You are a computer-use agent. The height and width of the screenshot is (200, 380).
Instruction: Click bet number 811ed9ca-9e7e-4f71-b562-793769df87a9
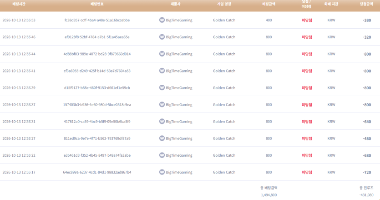click(x=97, y=138)
